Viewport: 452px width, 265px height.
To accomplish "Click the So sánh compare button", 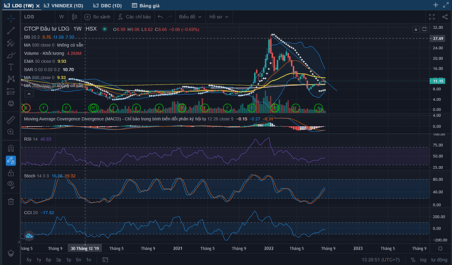I will (99, 16).
